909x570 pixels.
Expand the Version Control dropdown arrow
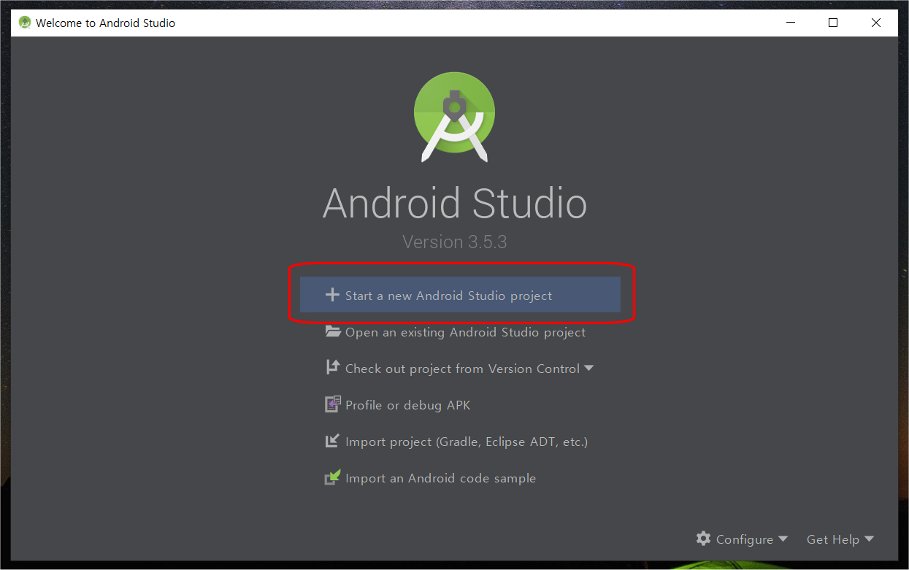pyautogui.click(x=589, y=369)
